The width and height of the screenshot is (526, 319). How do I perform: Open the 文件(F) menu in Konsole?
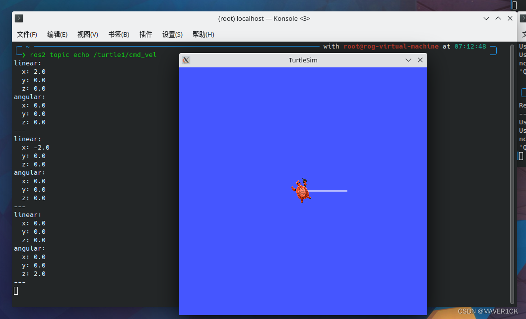click(x=27, y=35)
